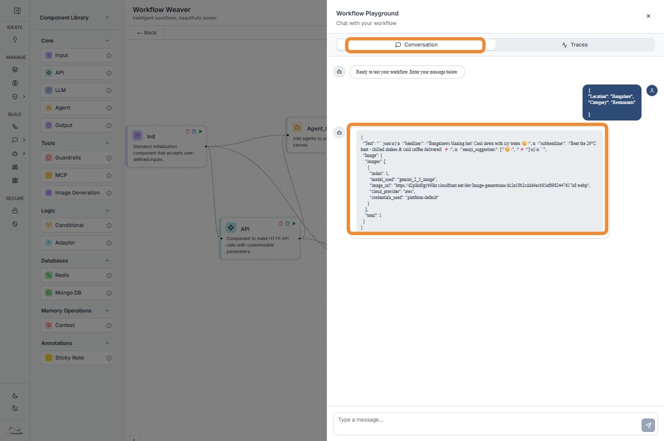The height and width of the screenshot is (441, 664).
Task: Click the info icon next to Guardrails
Action: 109,158
